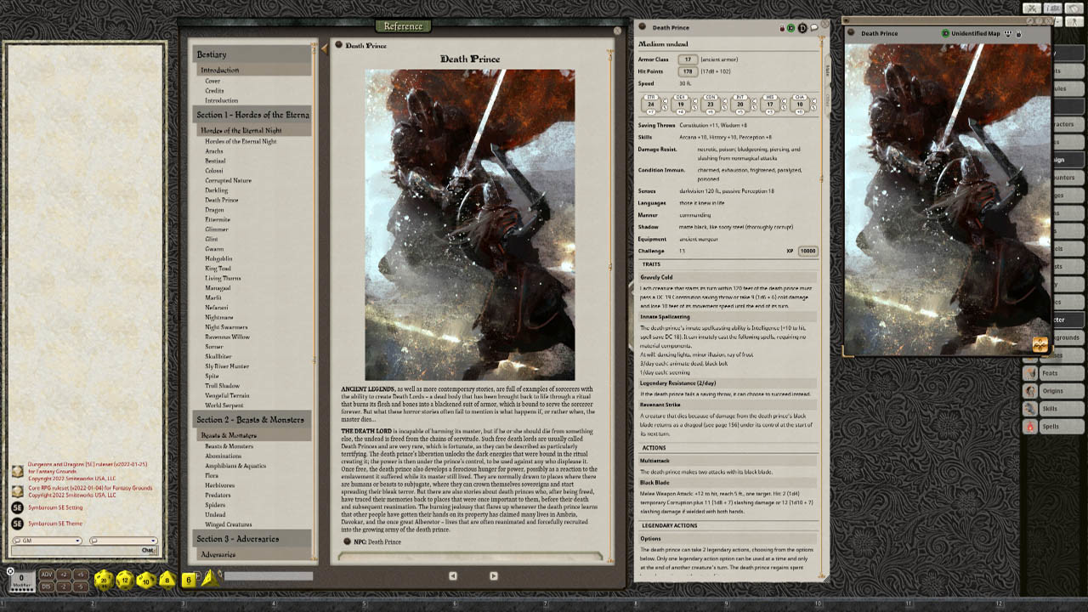This screenshot has width=1088, height=612.
Task: Roll the yellow d20 die
Action: (104, 580)
